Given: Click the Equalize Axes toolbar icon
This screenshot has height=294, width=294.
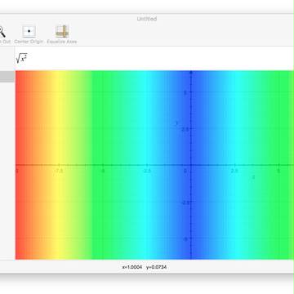Looking at the screenshot, I should tap(62, 32).
